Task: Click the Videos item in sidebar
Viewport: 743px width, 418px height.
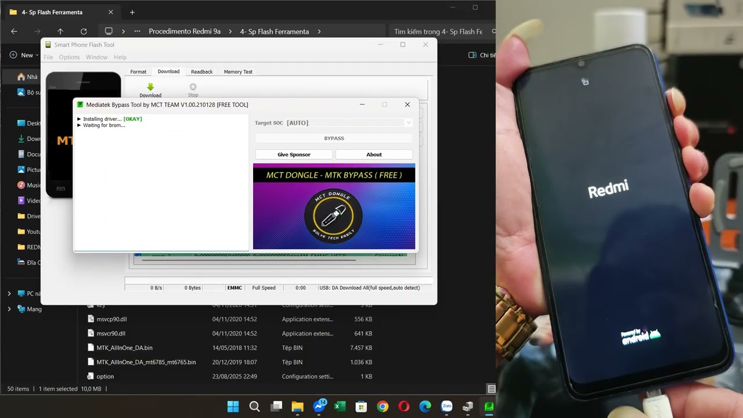Action: click(x=29, y=200)
